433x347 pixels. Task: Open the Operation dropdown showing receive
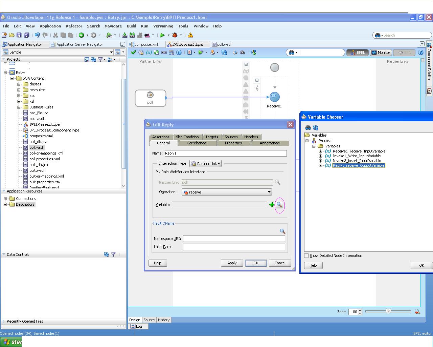269,192
